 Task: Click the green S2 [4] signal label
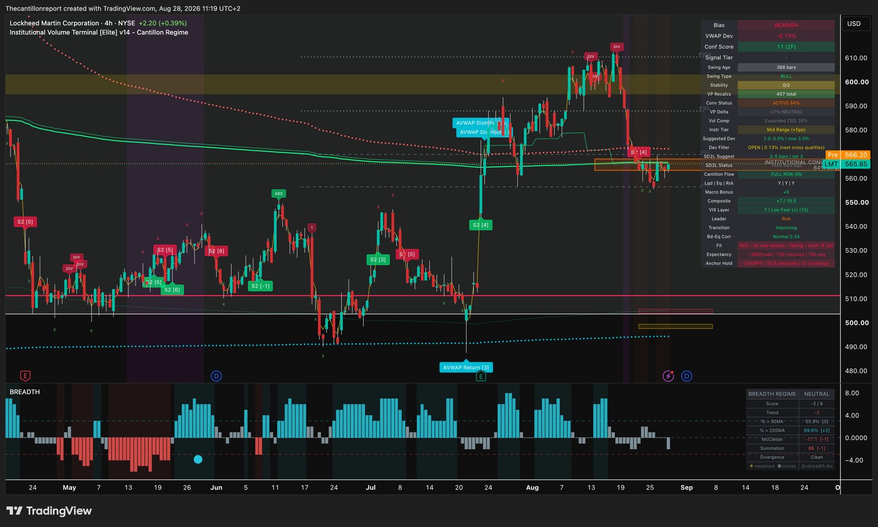(481, 225)
